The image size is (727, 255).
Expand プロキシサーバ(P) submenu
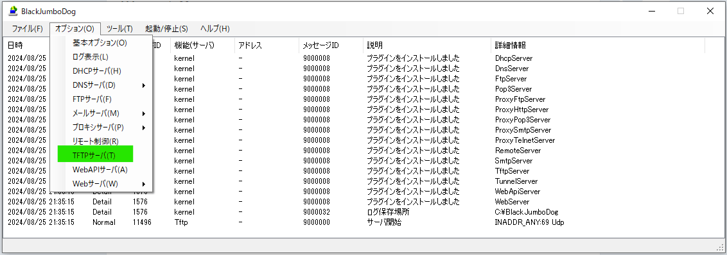click(101, 128)
